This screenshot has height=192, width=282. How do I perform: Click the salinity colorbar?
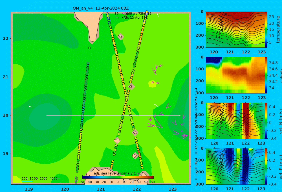pyautogui.click(x=266, y=75)
